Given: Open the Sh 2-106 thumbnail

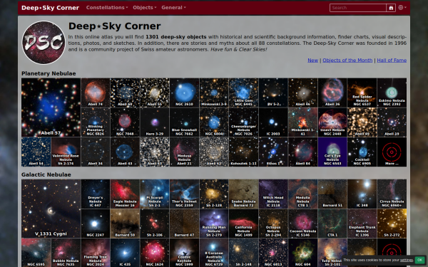Looking at the screenshot, I should (x=155, y=224).
